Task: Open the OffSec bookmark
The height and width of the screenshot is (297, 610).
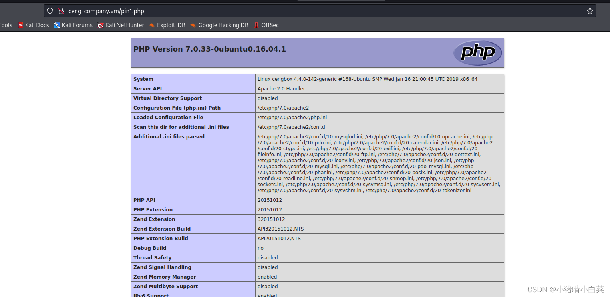Action: tap(266, 25)
